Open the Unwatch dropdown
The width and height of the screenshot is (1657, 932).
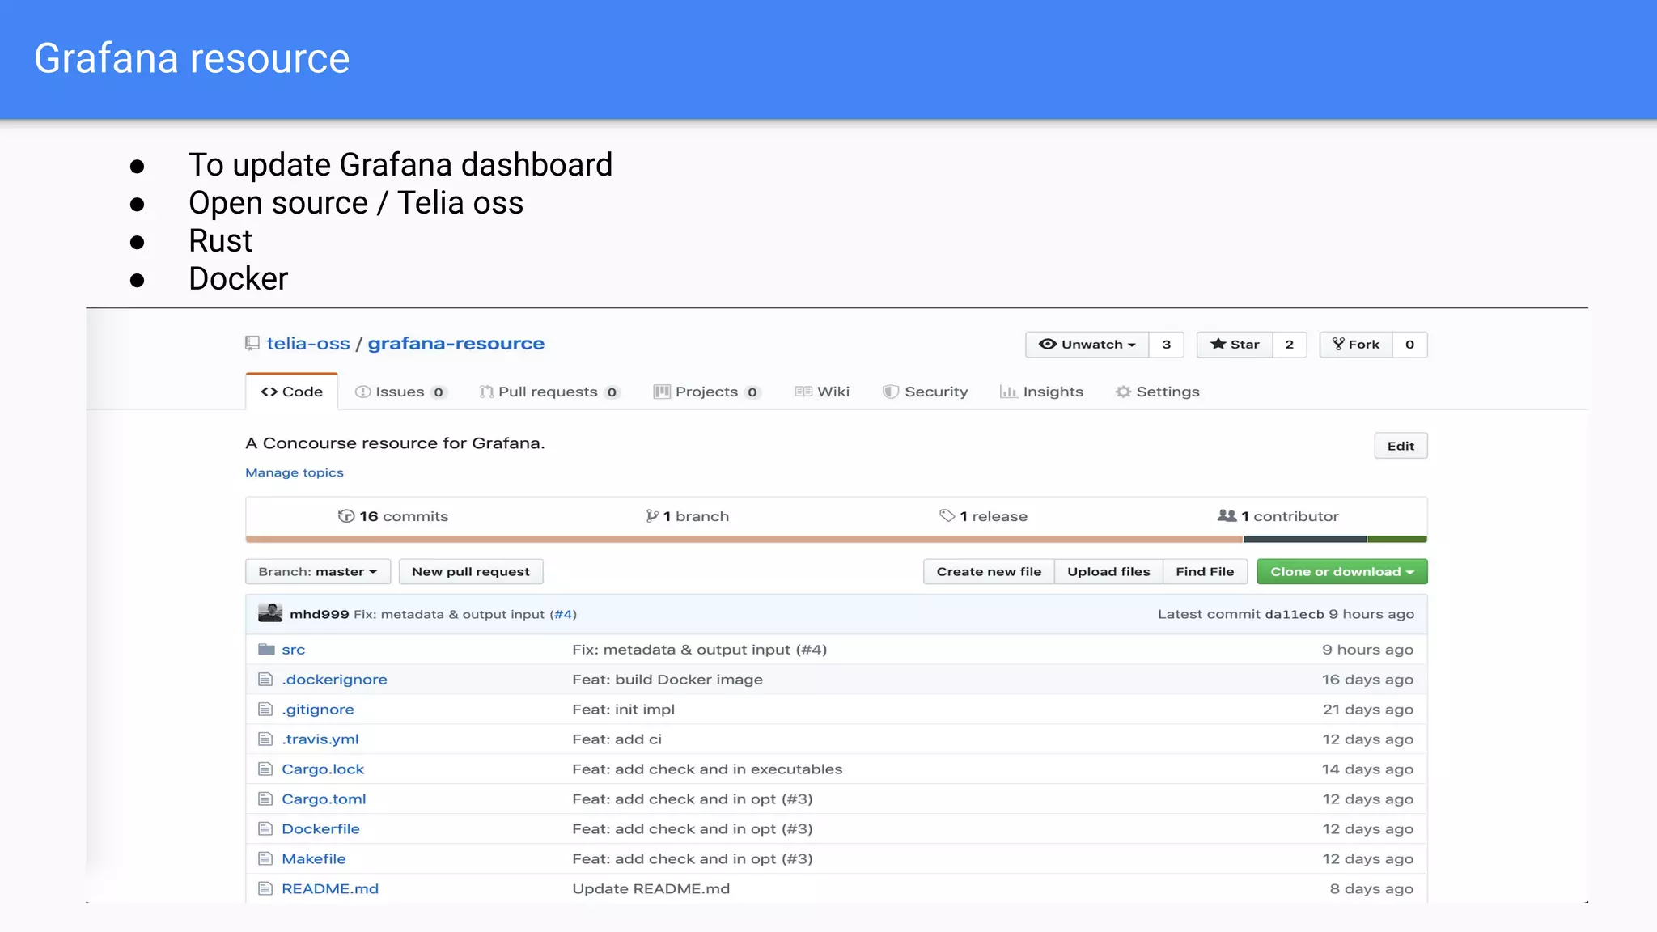1087,345
